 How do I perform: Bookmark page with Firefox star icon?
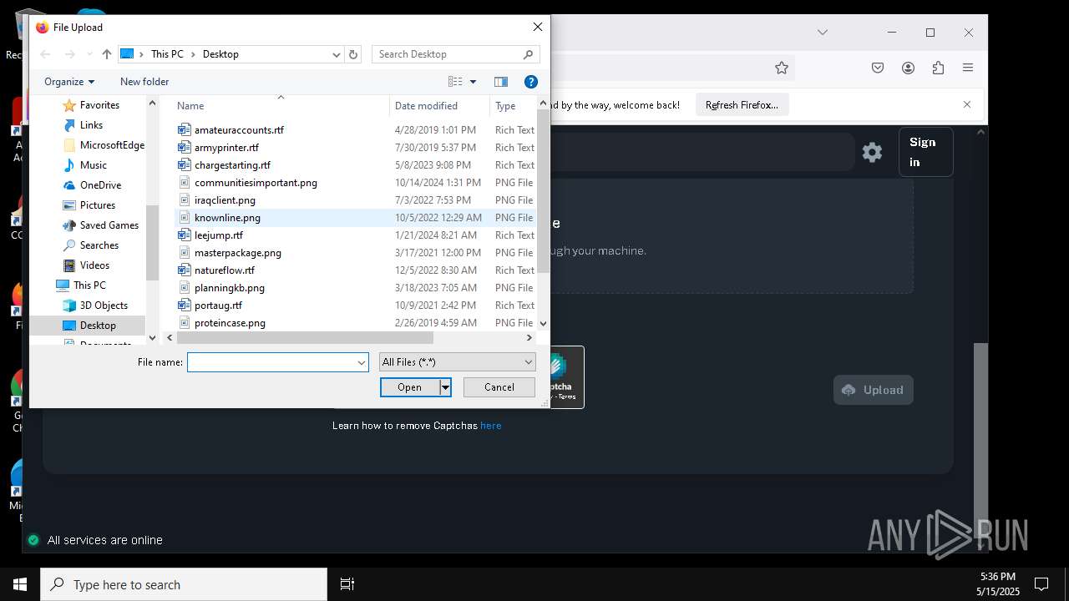[782, 68]
